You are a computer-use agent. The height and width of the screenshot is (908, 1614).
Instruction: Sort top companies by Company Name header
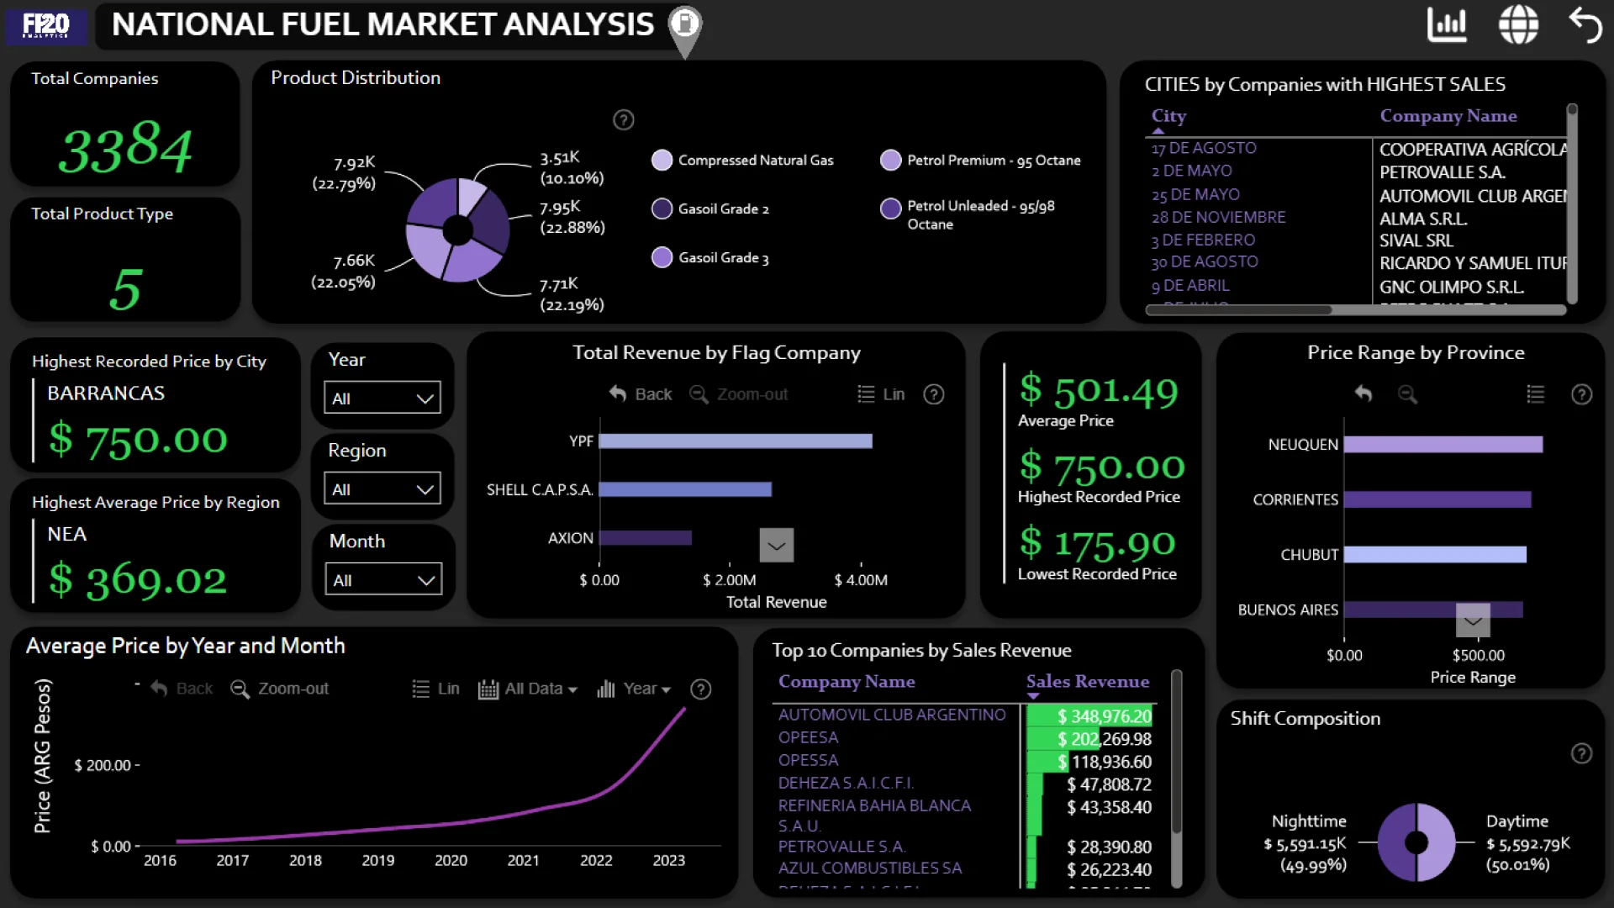click(x=847, y=681)
